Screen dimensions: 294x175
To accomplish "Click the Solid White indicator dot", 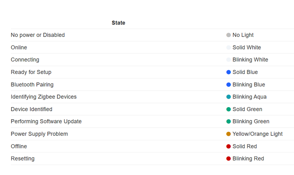I will tap(229, 48).
